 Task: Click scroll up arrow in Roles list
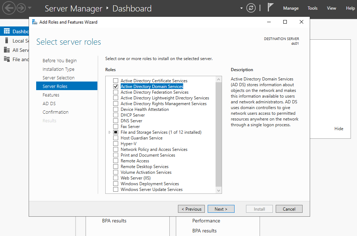(218, 79)
